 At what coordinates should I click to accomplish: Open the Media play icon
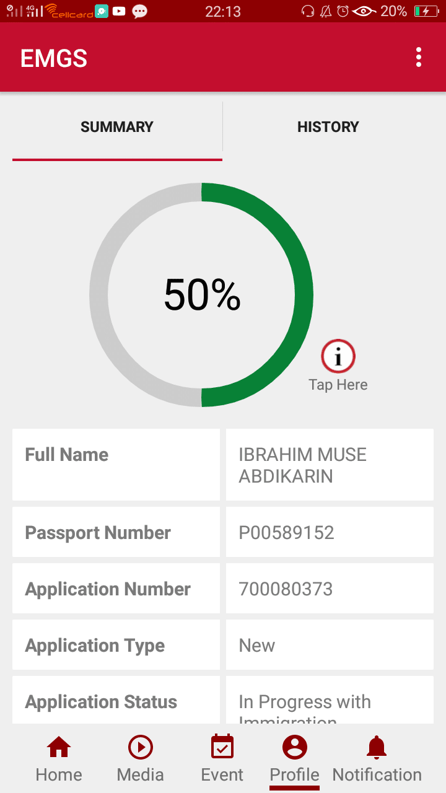pyautogui.click(x=141, y=748)
